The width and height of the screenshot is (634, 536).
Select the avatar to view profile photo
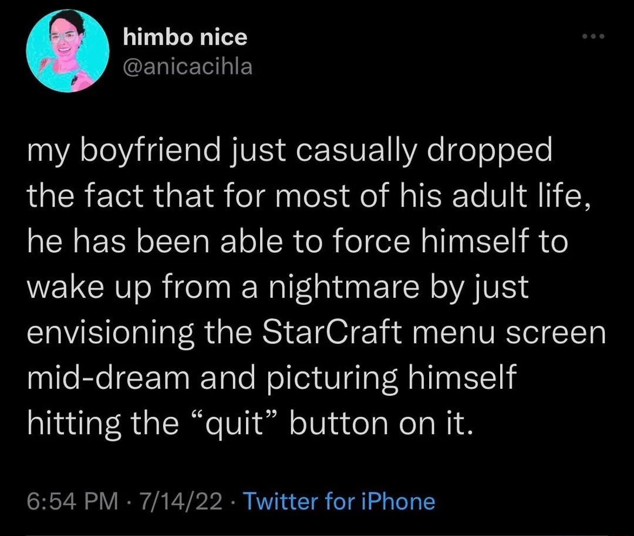[x=68, y=52]
